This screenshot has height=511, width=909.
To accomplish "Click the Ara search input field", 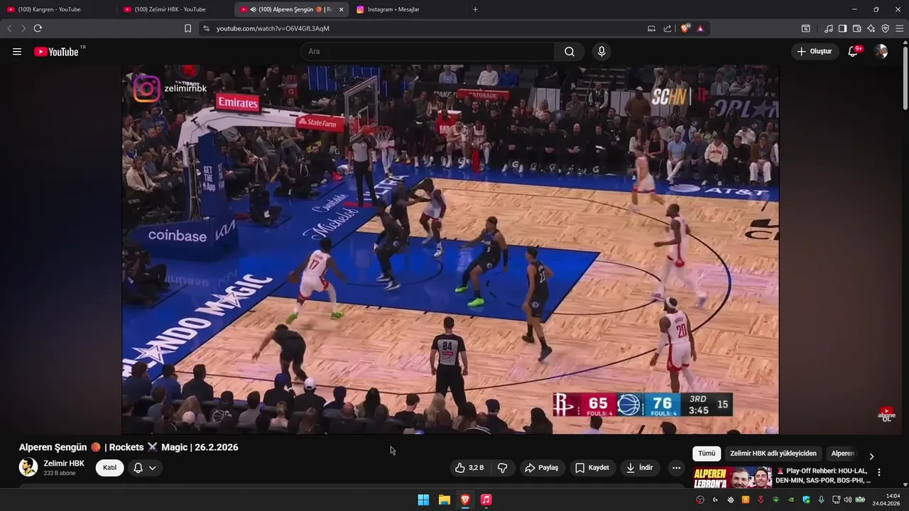I will [x=428, y=52].
